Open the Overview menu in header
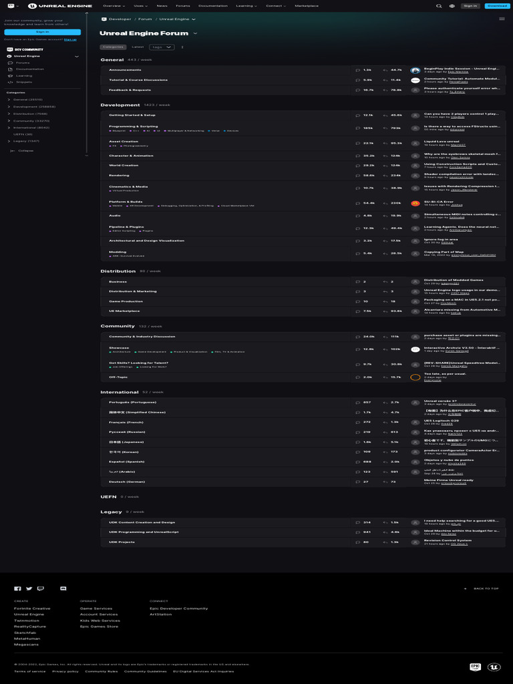The image size is (513, 684). [x=114, y=6]
